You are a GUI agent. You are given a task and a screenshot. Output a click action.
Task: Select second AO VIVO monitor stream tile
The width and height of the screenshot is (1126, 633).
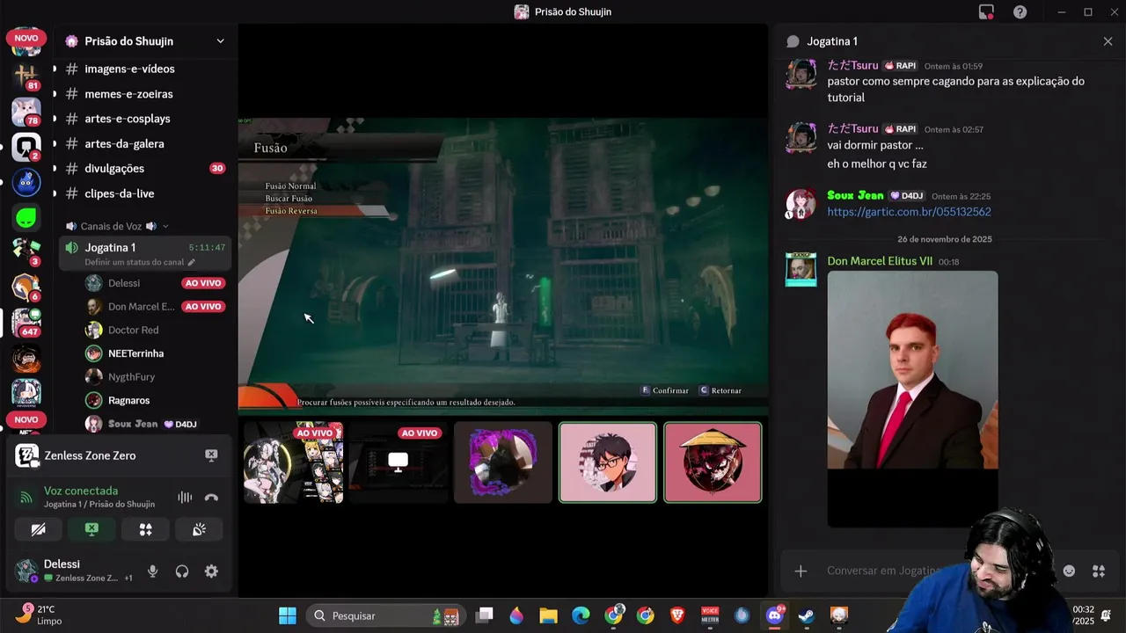pyautogui.click(x=398, y=462)
